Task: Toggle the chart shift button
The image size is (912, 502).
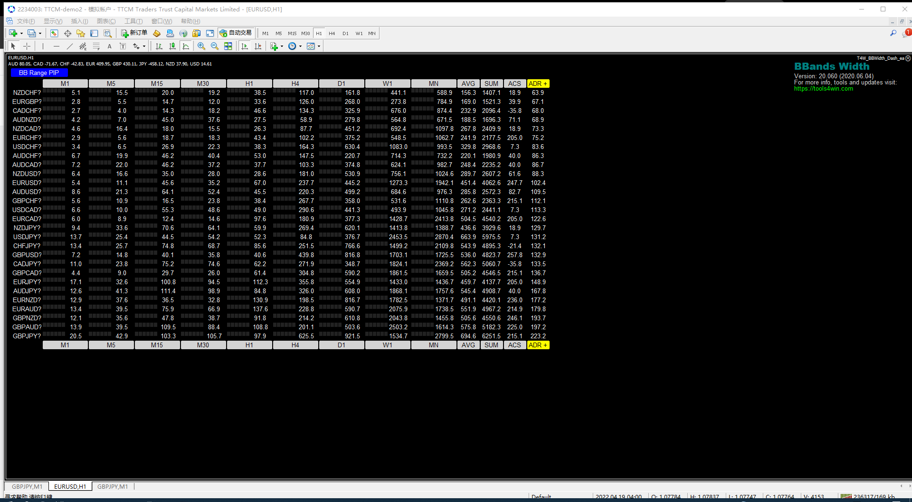Action: point(258,46)
